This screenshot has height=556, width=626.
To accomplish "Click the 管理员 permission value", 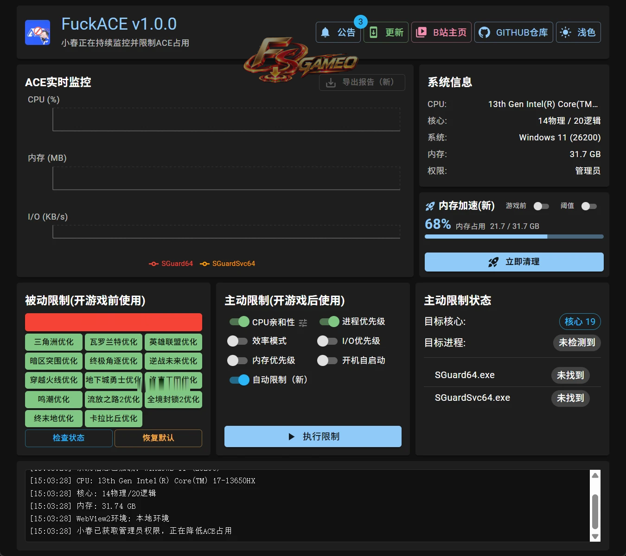I will coord(588,171).
